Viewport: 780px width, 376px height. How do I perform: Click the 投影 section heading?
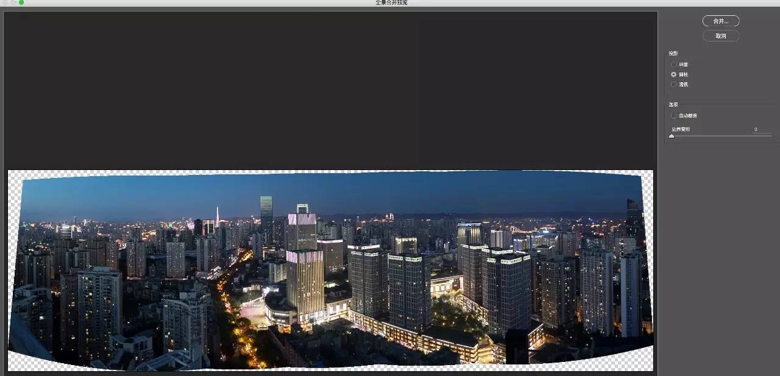click(672, 53)
